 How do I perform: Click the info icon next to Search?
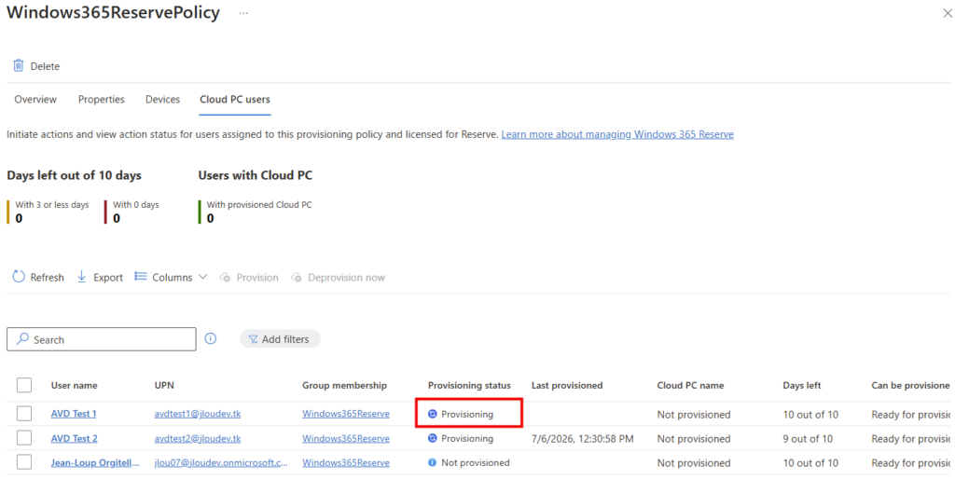pyautogui.click(x=210, y=339)
